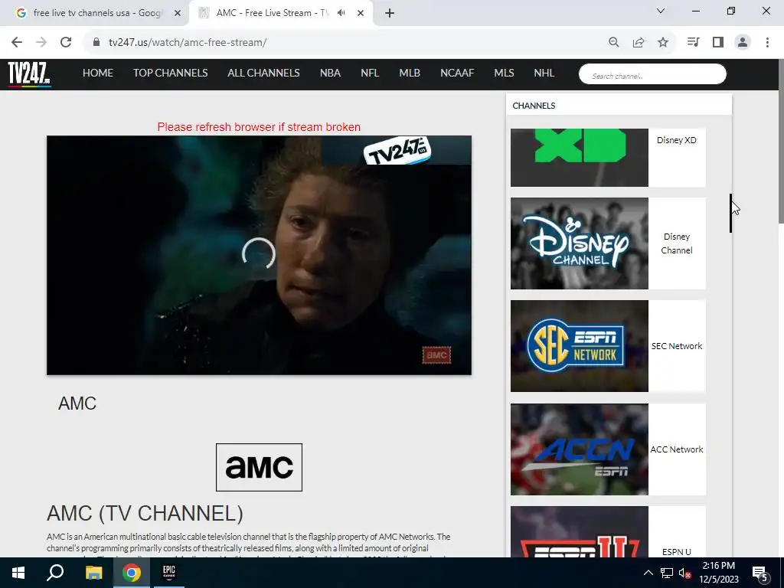Click the Chrome taskbar icon

(132, 573)
